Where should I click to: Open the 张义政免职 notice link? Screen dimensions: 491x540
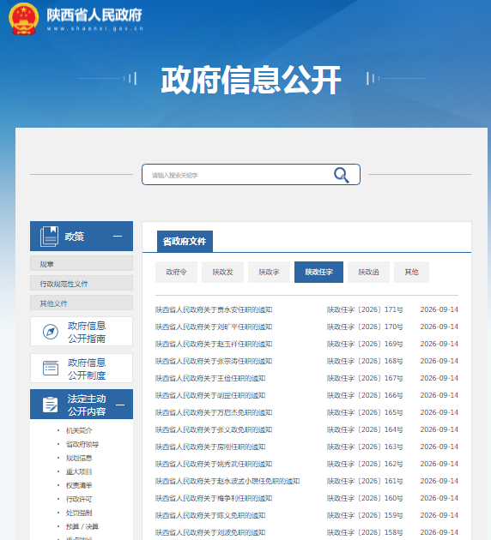214,429
